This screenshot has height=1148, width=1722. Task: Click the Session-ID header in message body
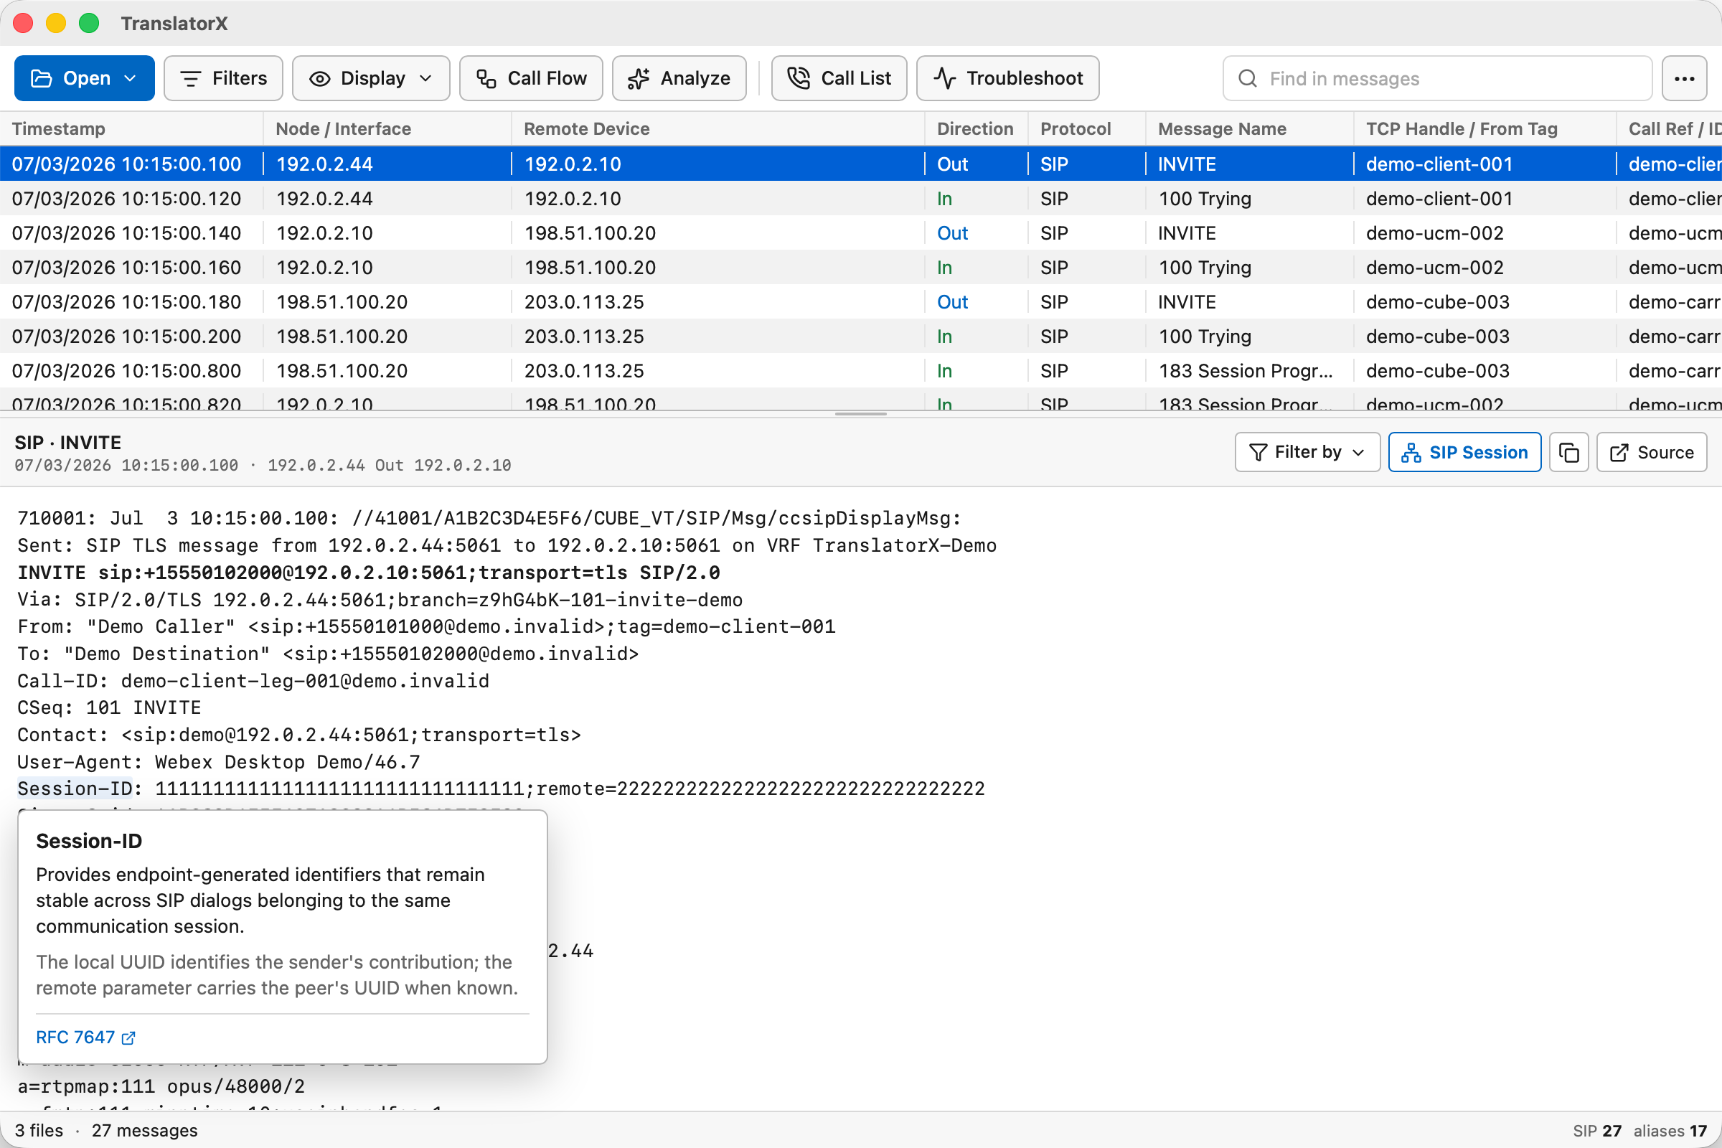[x=75, y=789]
